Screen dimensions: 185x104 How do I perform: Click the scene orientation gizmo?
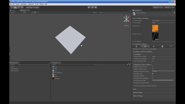(x=126, y=19)
